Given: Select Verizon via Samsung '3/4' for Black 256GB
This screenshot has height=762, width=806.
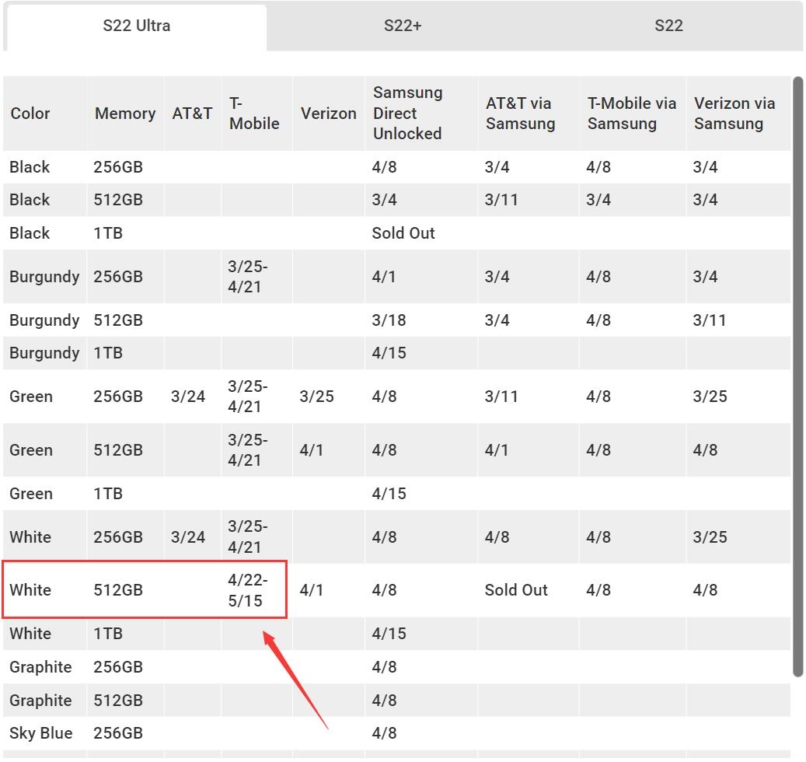Looking at the screenshot, I should click(x=705, y=167).
